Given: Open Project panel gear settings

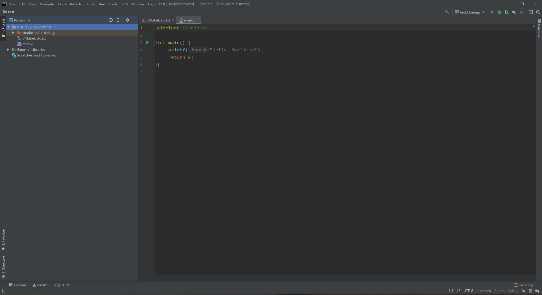Looking at the screenshot, I should click(x=127, y=20).
